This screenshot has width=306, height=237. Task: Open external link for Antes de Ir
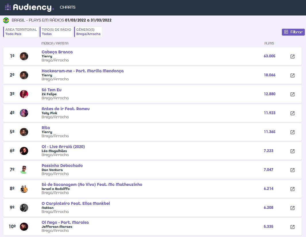click(292, 113)
